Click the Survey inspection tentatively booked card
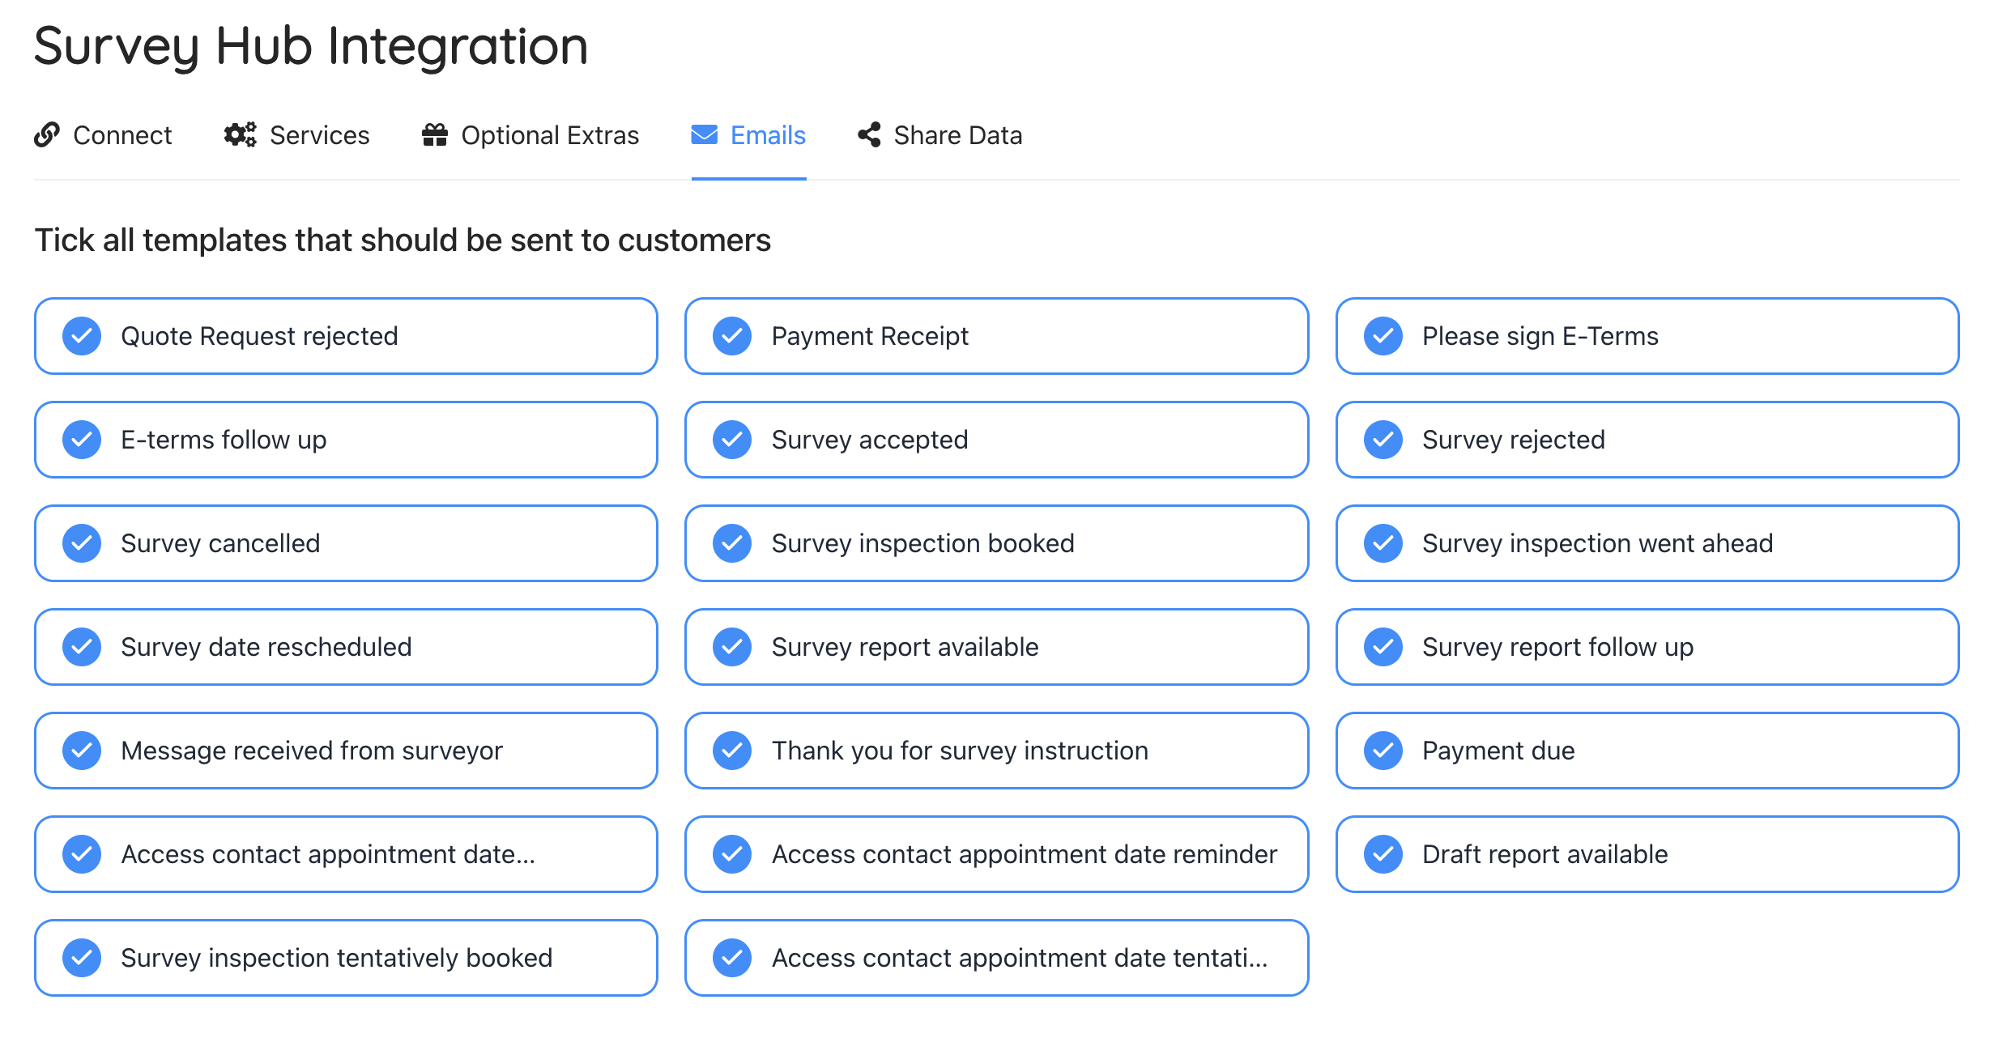 346,958
